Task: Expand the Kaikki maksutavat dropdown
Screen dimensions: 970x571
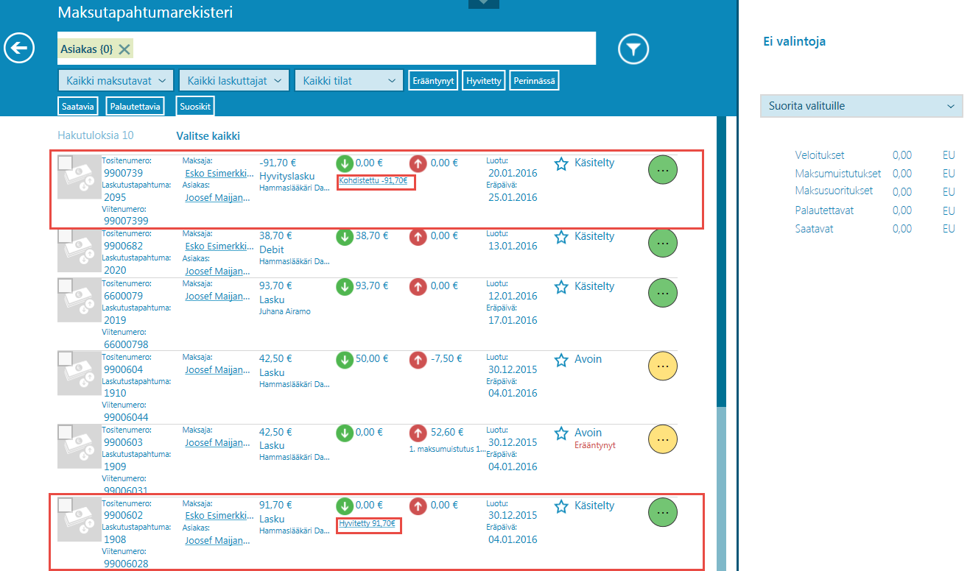Action: (x=116, y=80)
